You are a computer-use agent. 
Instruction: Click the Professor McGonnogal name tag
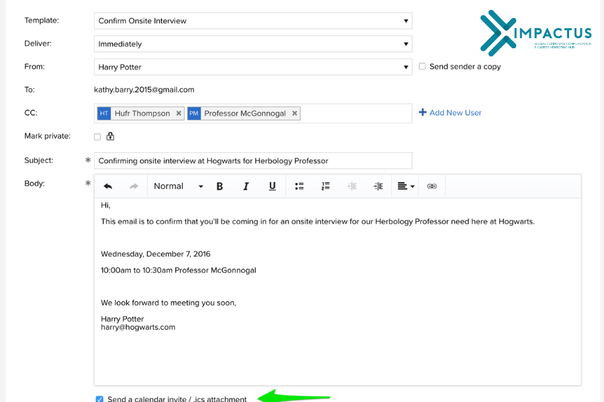click(x=245, y=113)
